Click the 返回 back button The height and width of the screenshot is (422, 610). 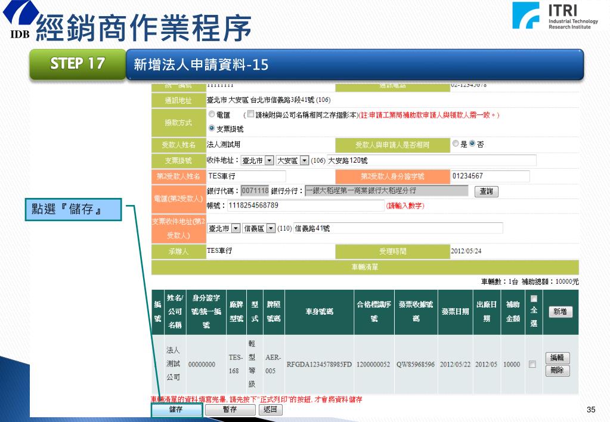(x=270, y=409)
